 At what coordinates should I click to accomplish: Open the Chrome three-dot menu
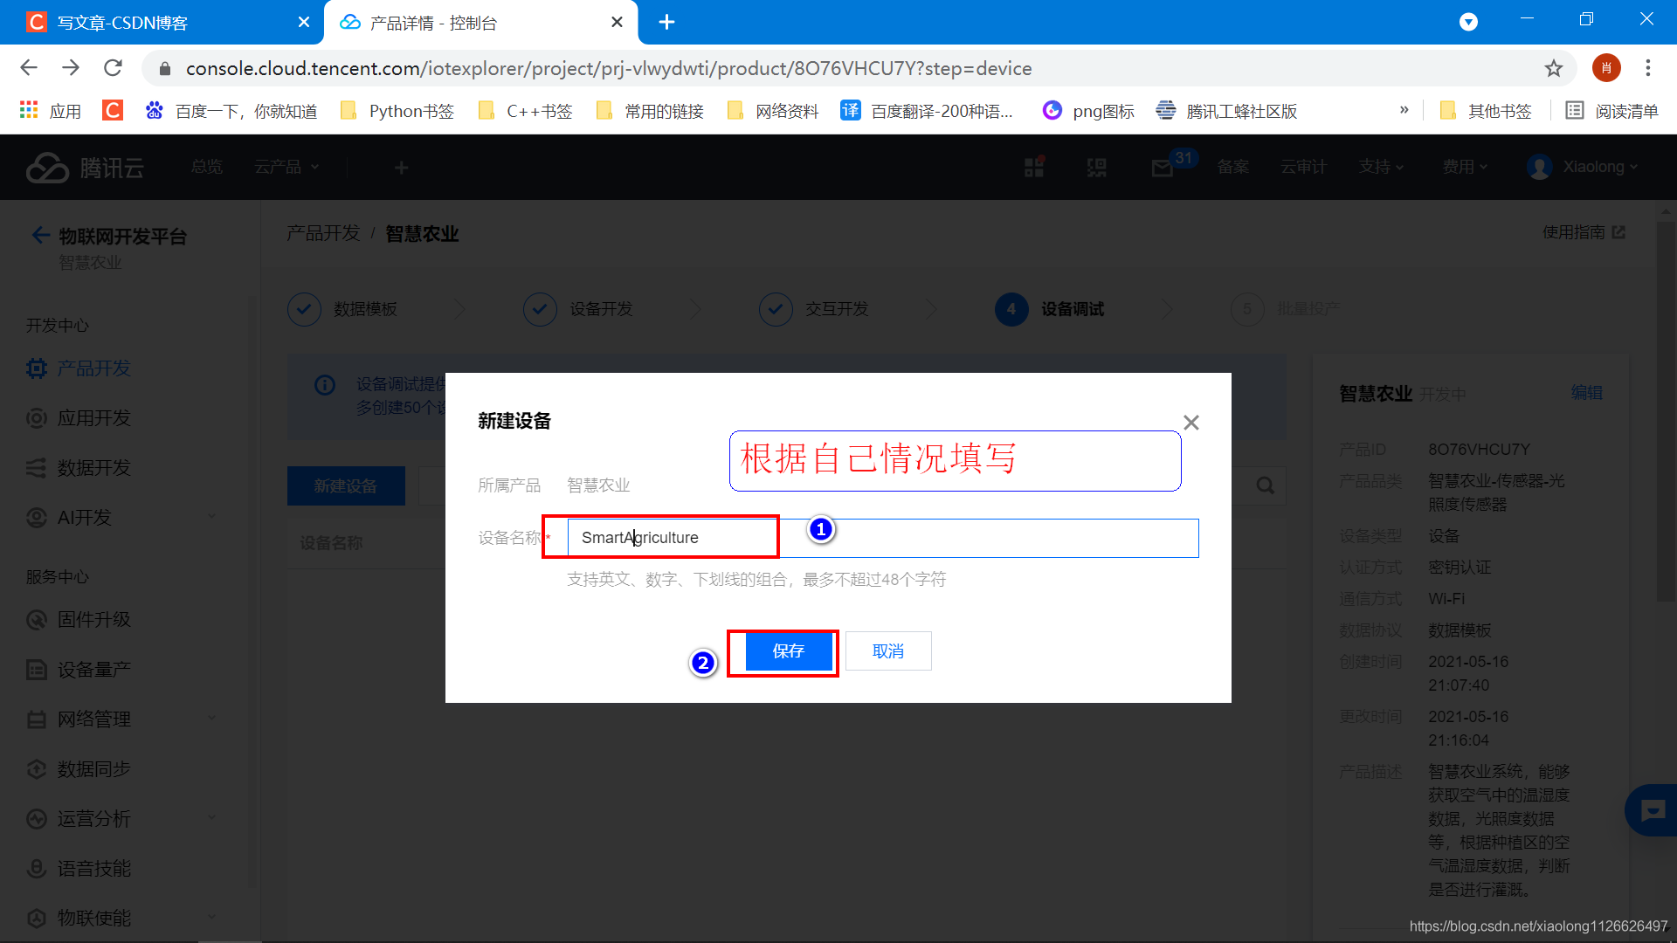coord(1647,68)
